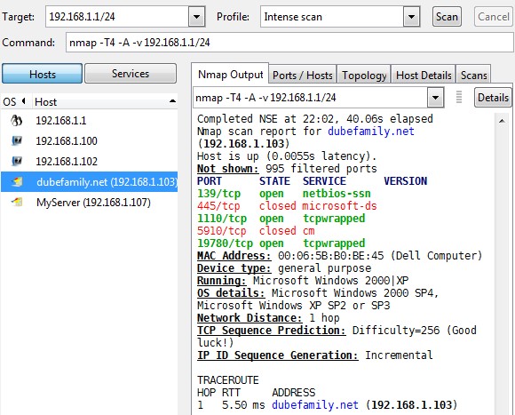Click the Cancel button

[494, 16]
